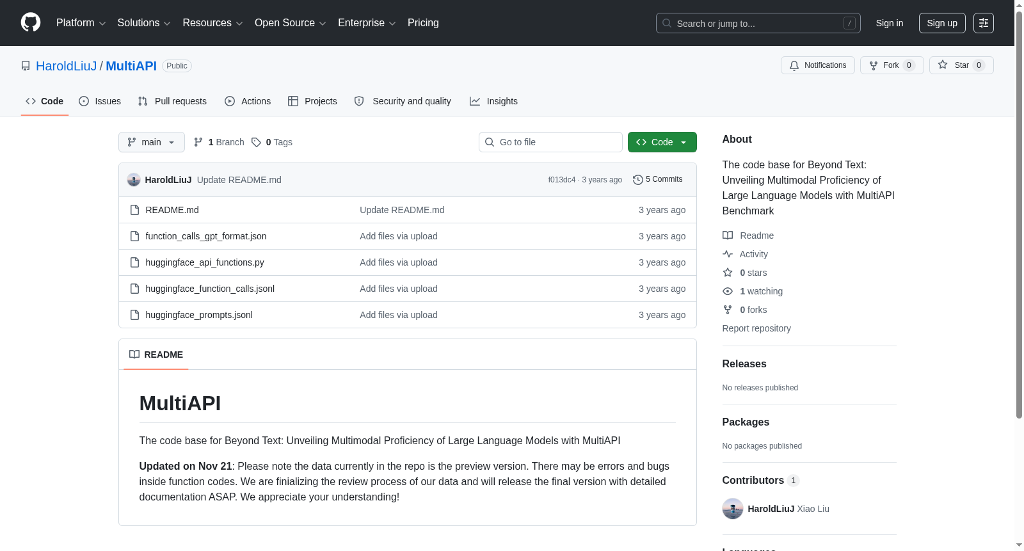Click the fork icon in the Fork button
This screenshot has height=551, width=1024.
click(874, 65)
